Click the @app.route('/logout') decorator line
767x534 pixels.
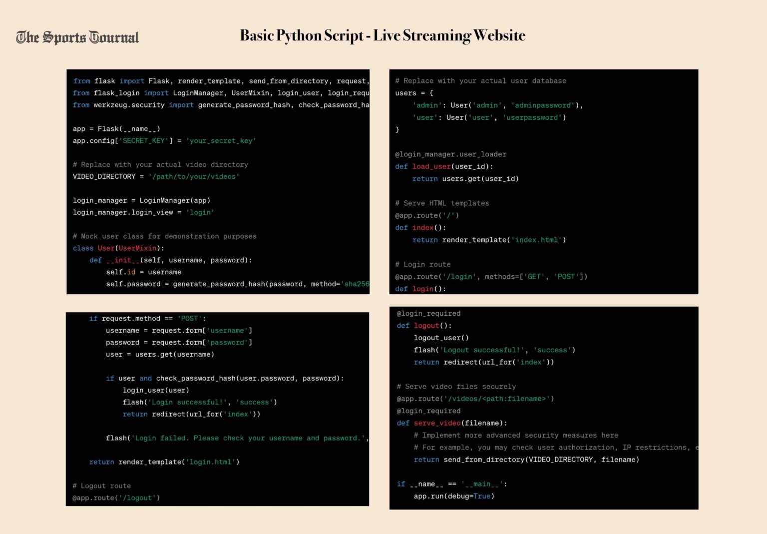(x=116, y=498)
